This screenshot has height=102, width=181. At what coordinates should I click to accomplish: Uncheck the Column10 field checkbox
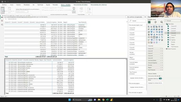pyautogui.click(x=168, y=26)
